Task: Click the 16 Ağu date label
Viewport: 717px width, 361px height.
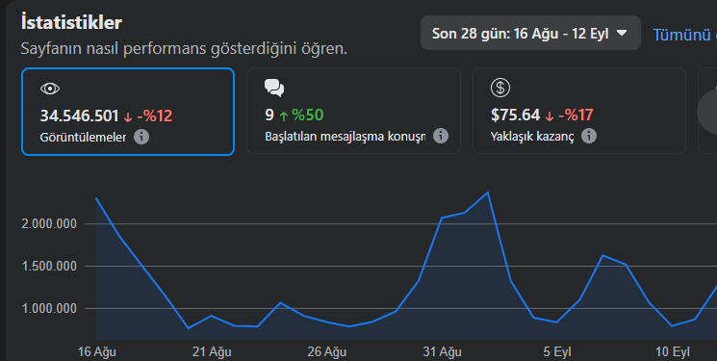Action: point(97,351)
